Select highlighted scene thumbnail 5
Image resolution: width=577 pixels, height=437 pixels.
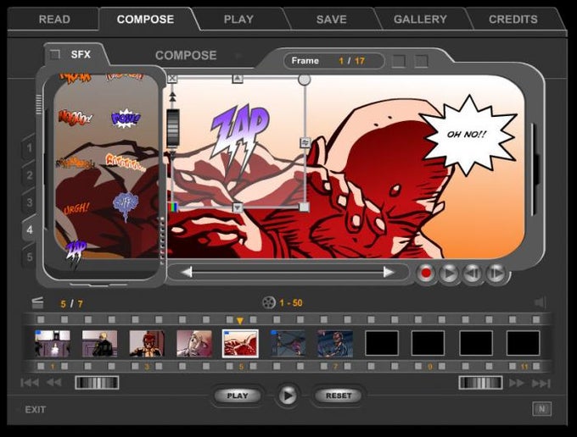coord(240,344)
